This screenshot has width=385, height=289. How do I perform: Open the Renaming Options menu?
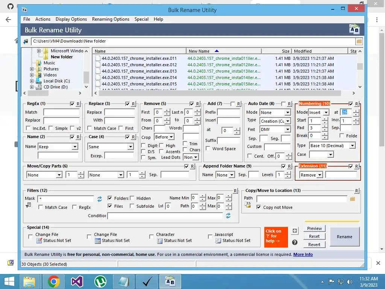pyautogui.click(x=111, y=19)
